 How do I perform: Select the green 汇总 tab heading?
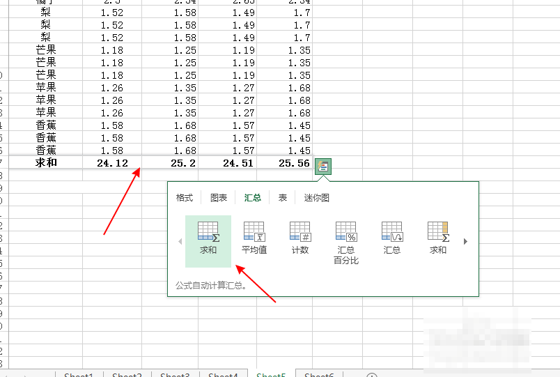pyautogui.click(x=253, y=198)
